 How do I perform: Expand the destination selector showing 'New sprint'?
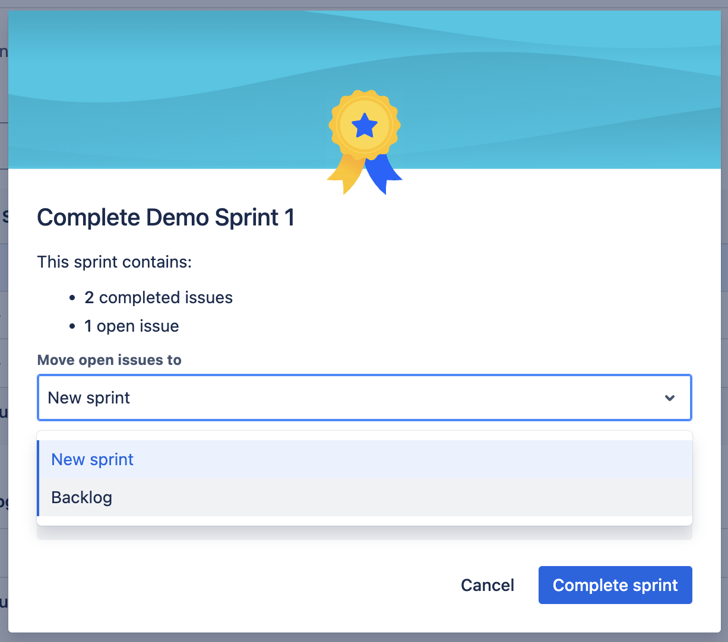click(364, 398)
